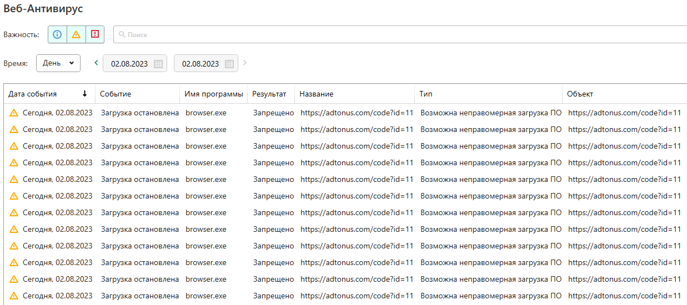Click the Поиск search field
The image size is (687, 305).
click(400, 34)
